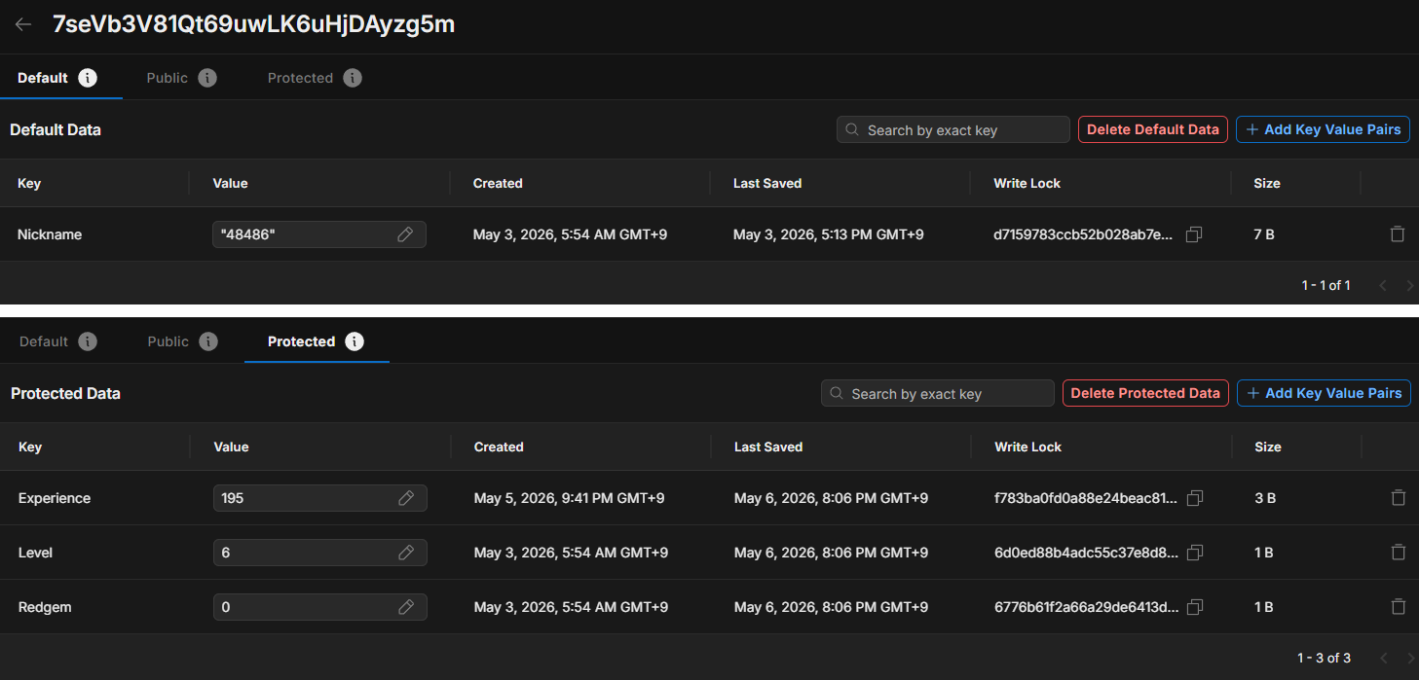1419x680 pixels.
Task: Copy Level write lock hash
Action: [x=1195, y=553]
